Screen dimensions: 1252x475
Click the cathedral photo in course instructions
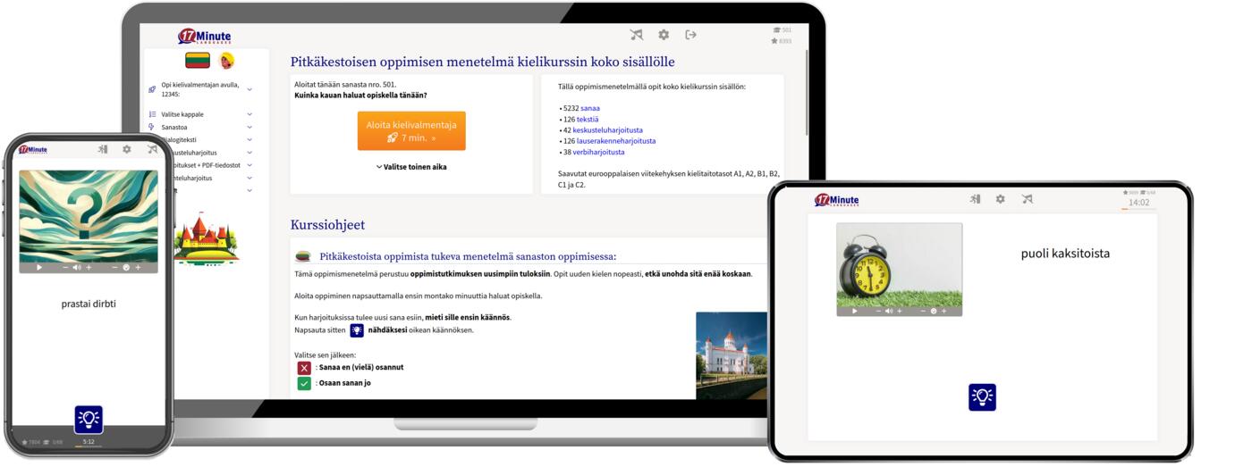(x=732, y=355)
